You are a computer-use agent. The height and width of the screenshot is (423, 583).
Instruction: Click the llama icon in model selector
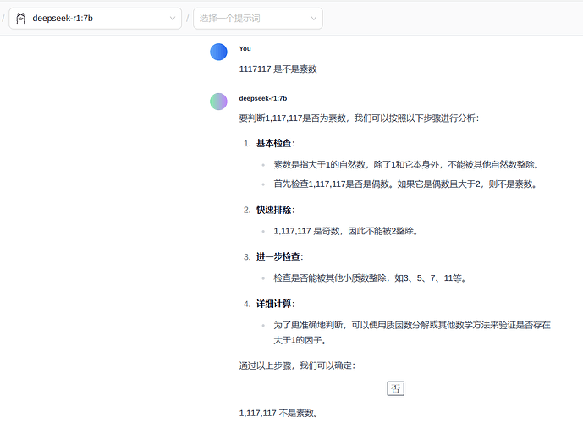[21, 19]
